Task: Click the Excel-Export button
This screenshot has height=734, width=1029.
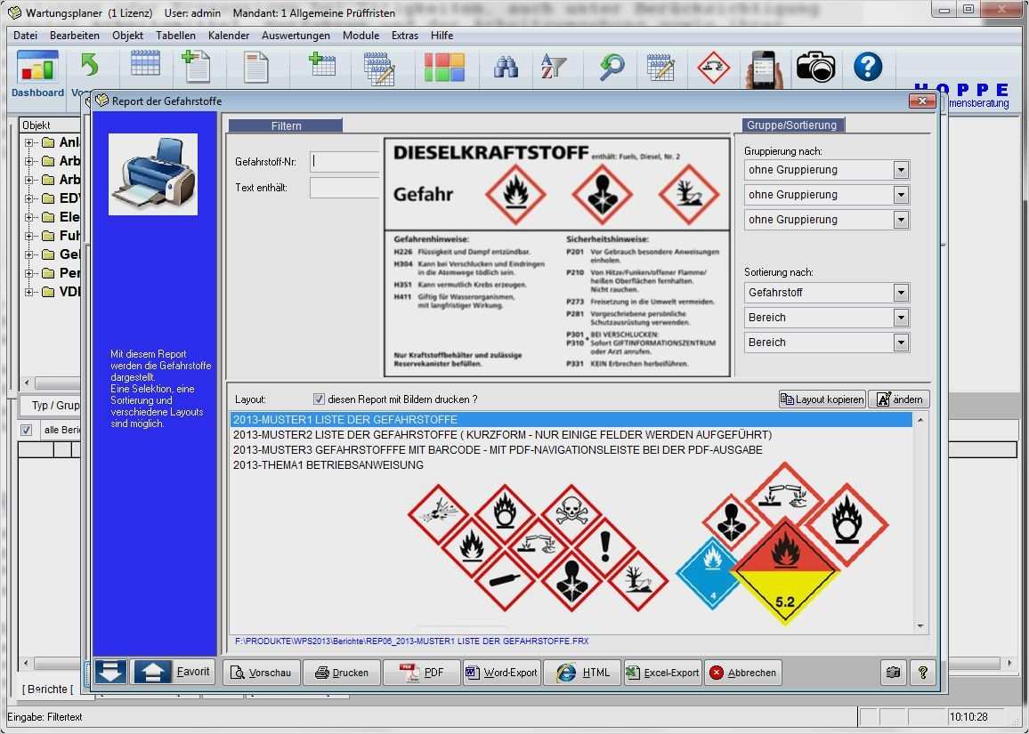Action: pyautogui.click(x=662, y=673)
